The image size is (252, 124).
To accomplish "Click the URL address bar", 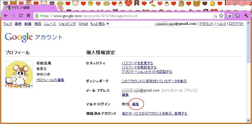I will click(124, 16).
